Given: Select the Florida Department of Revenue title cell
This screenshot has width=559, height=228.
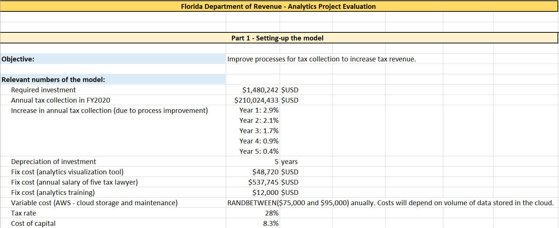Looking at the screenshot, I should click(279, 7).
